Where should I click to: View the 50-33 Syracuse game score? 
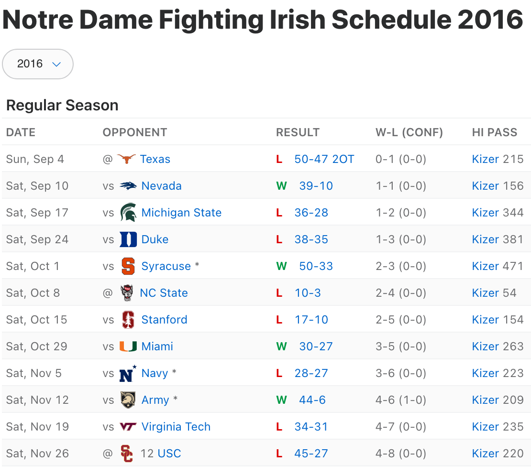[x=316, y=266]
